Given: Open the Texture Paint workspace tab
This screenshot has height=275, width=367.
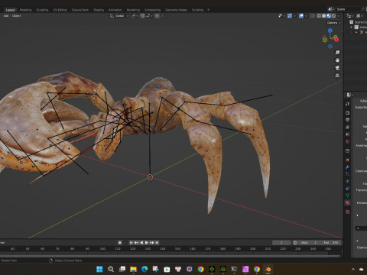Looking at the screenshot, I should point(80,10).
